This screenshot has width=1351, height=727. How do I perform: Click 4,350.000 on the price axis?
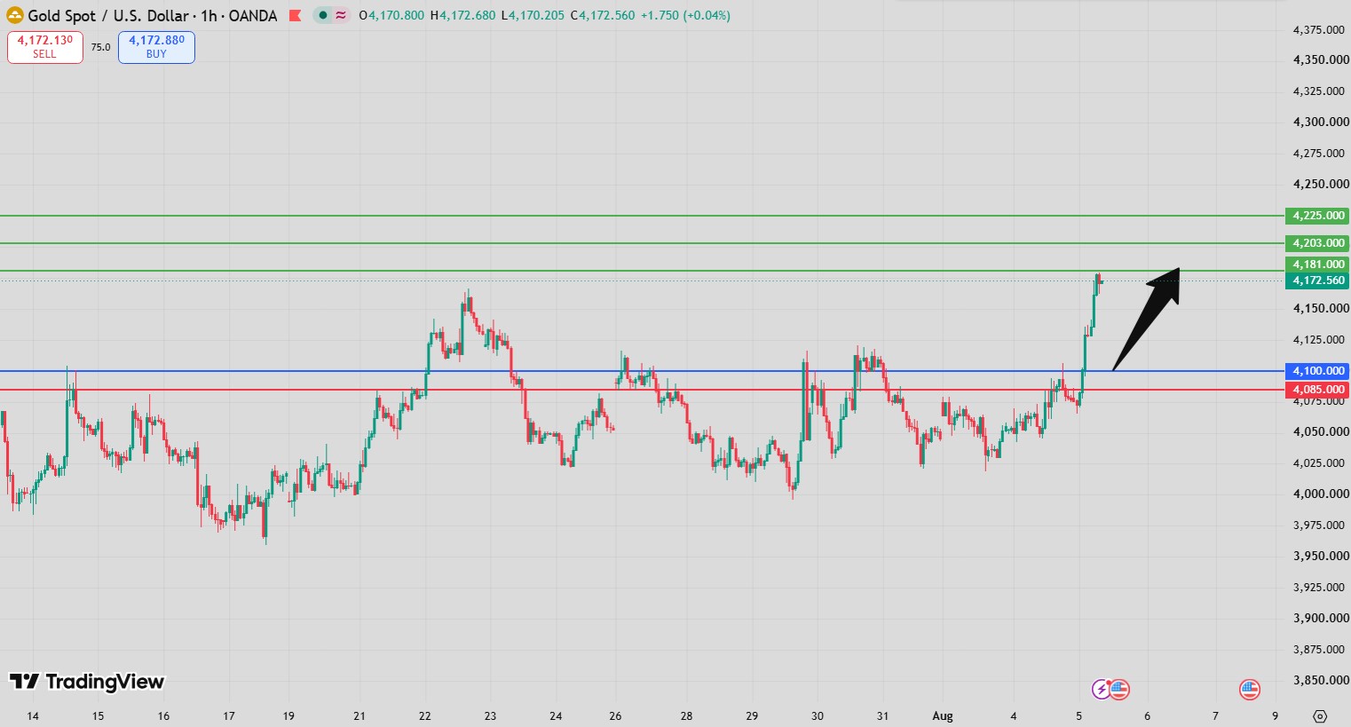coord(1321,60)
